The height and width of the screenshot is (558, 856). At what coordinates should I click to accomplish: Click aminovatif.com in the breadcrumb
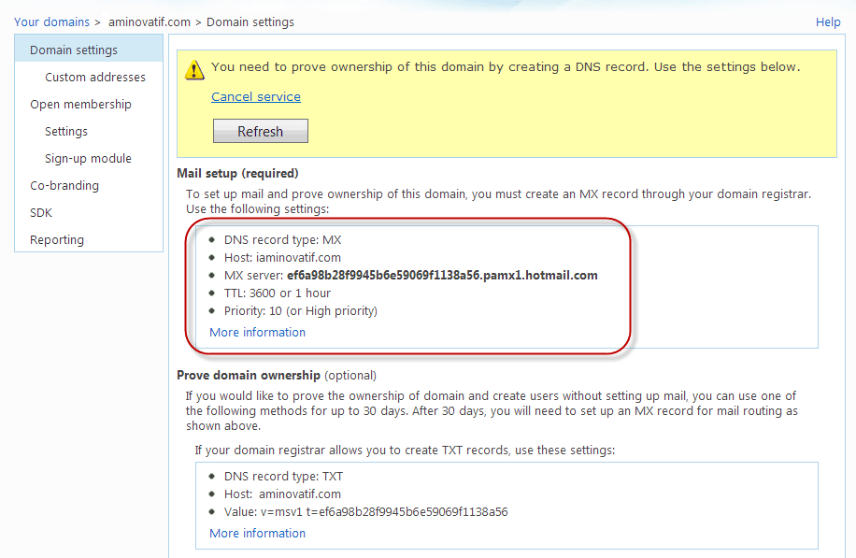click(x=149, y=21)
